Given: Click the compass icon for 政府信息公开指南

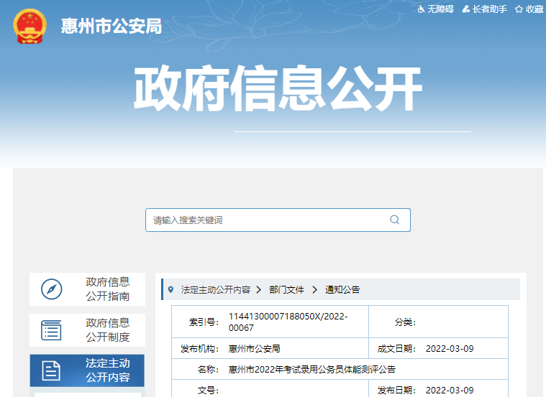Looking at the screenshot, I should [52, 289].
